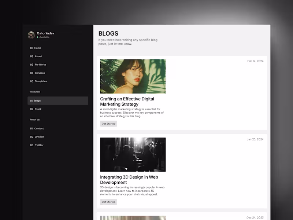The height and width of the screenshot is (220, 293).
Task: Select Services from the sidebar
Action: pos(37,73)
